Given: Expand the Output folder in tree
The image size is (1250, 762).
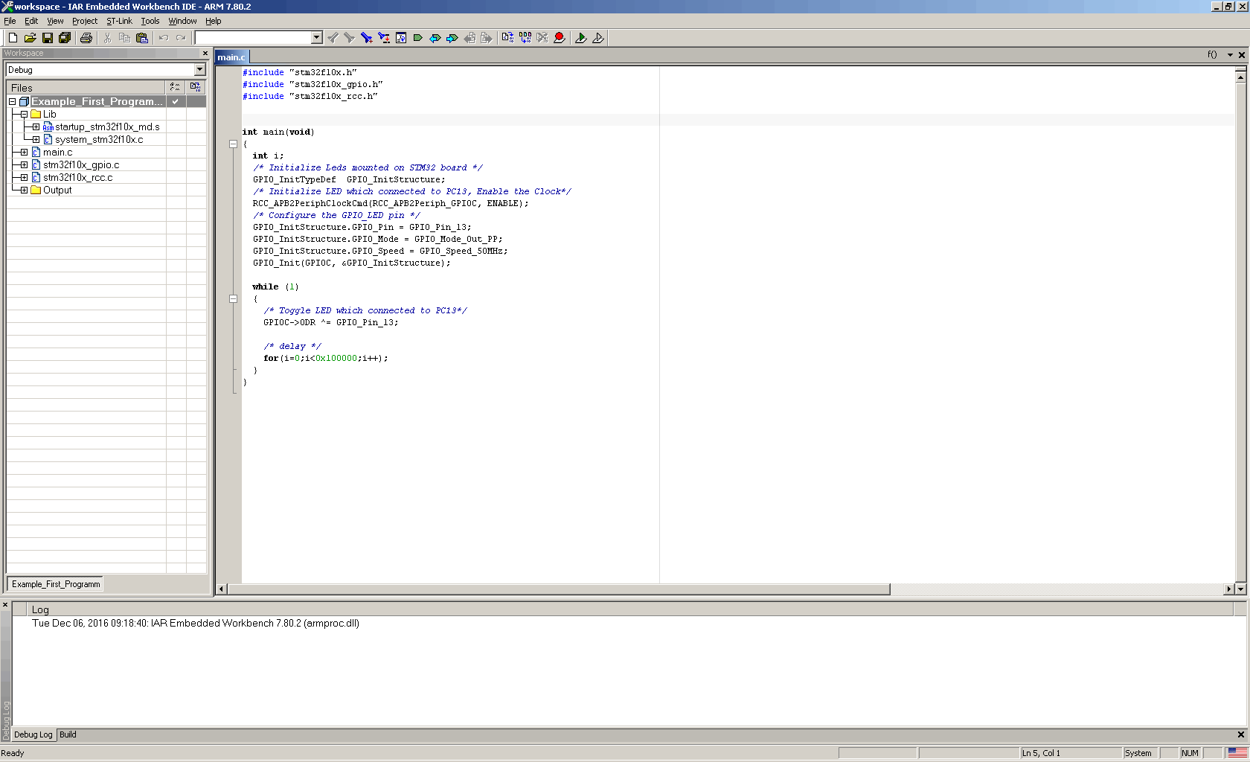Looking at the screenshot, I should (24, 190).
